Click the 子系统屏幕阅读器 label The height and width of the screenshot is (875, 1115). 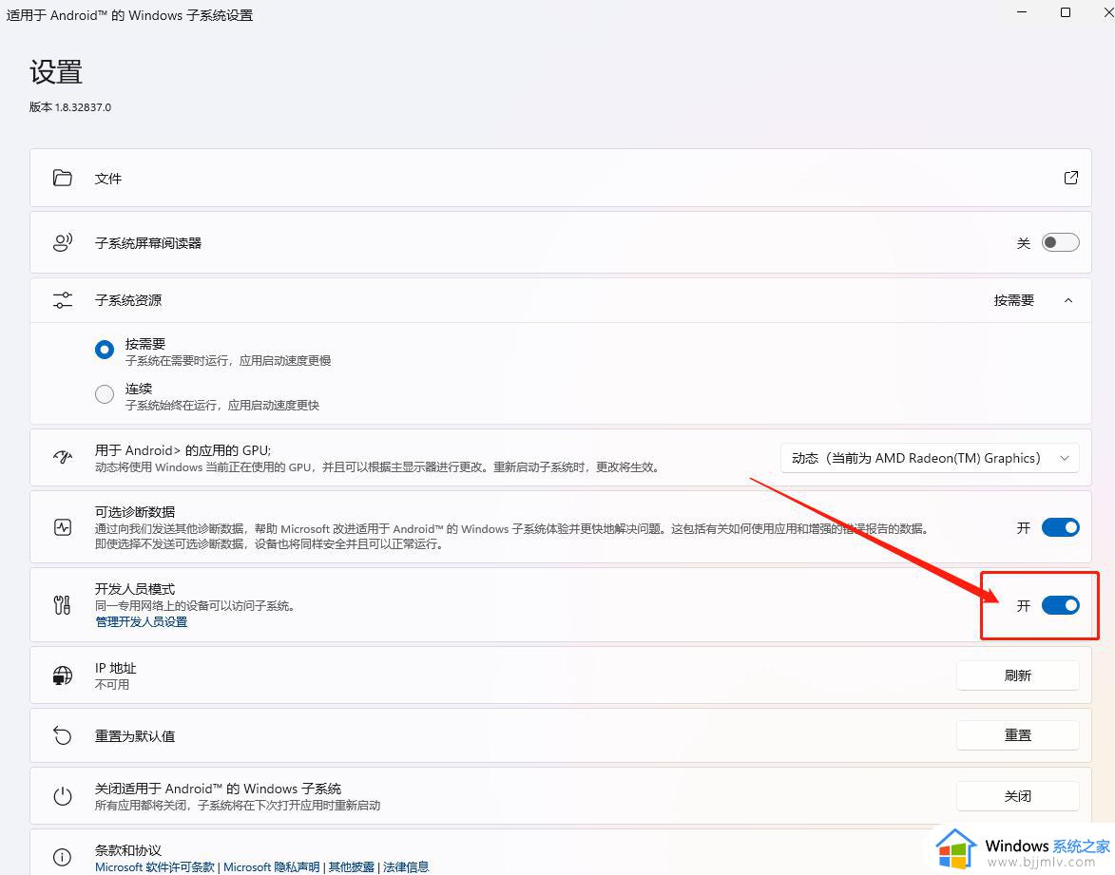coord(148,243)
